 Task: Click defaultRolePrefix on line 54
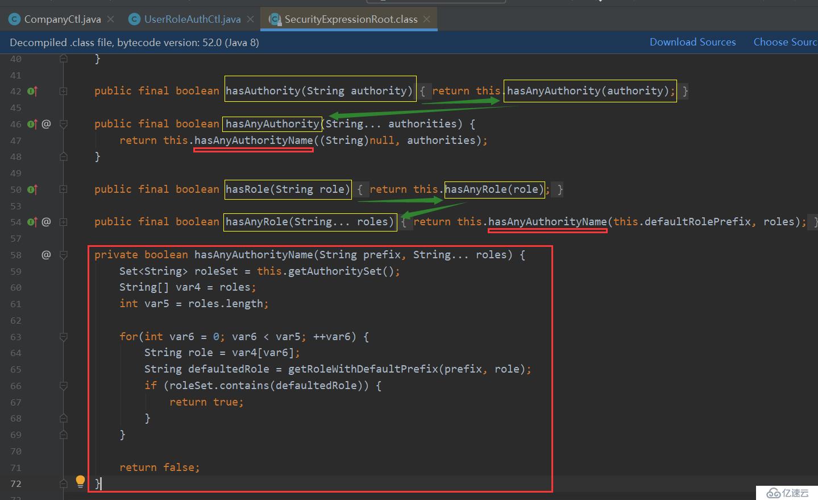[x=697, y=222]
